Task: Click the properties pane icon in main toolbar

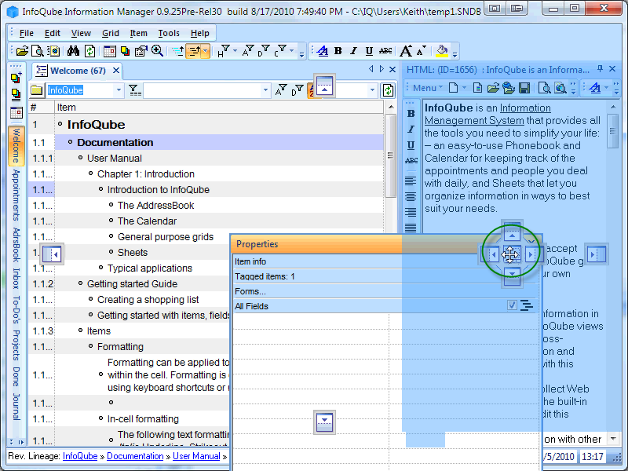Action: tap(141, 51)
